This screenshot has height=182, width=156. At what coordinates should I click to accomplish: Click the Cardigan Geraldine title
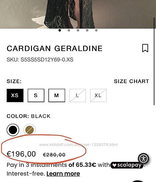pos(54,49)
